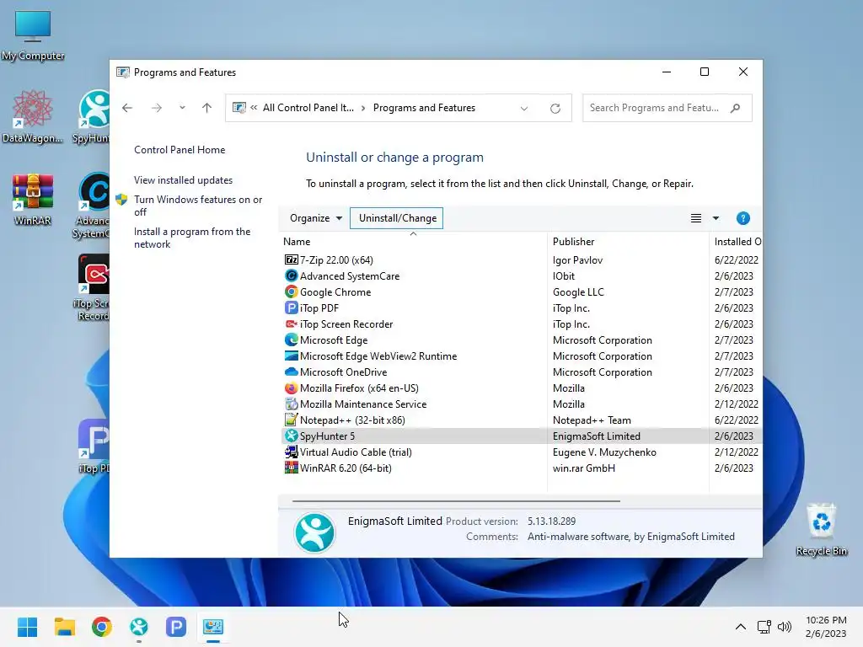Select the Microsoft Edge row
The width and height of the screenshot is (863, 647).
coord(521,340)
